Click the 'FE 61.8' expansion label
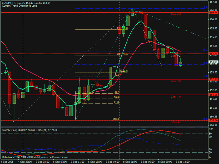 pos(123,71)
